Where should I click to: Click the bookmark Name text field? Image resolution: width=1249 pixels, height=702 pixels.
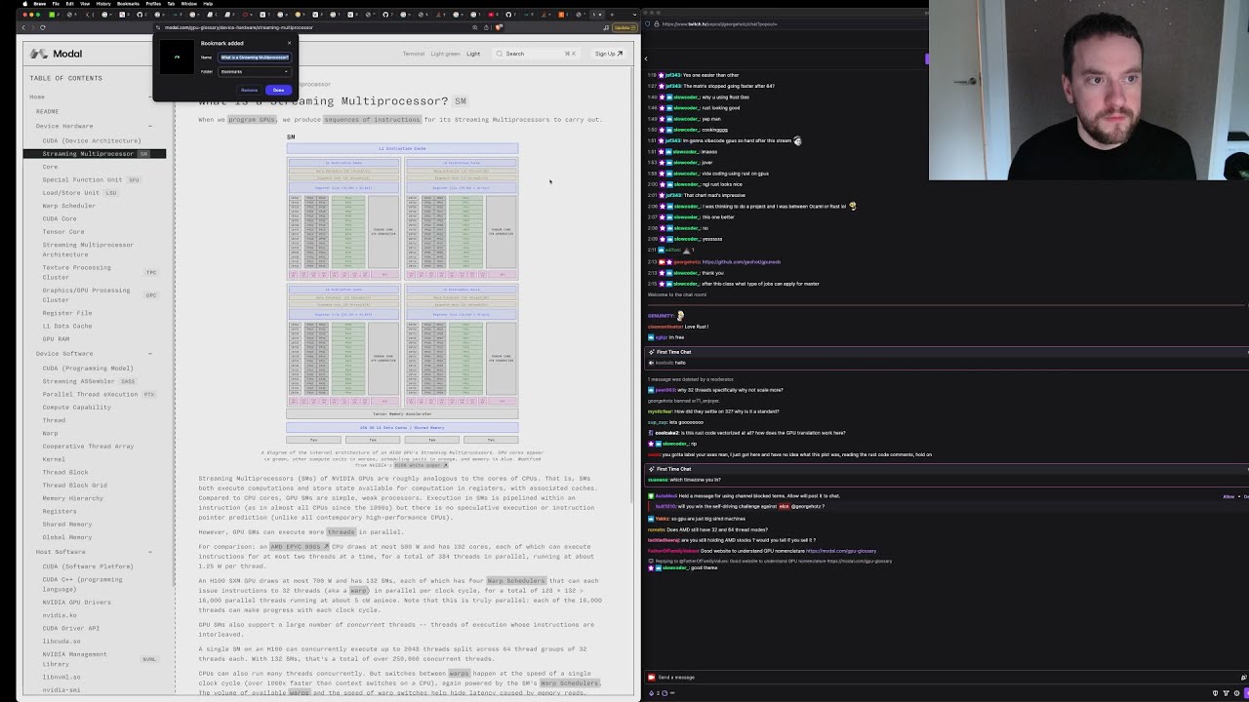pos(255,58)
